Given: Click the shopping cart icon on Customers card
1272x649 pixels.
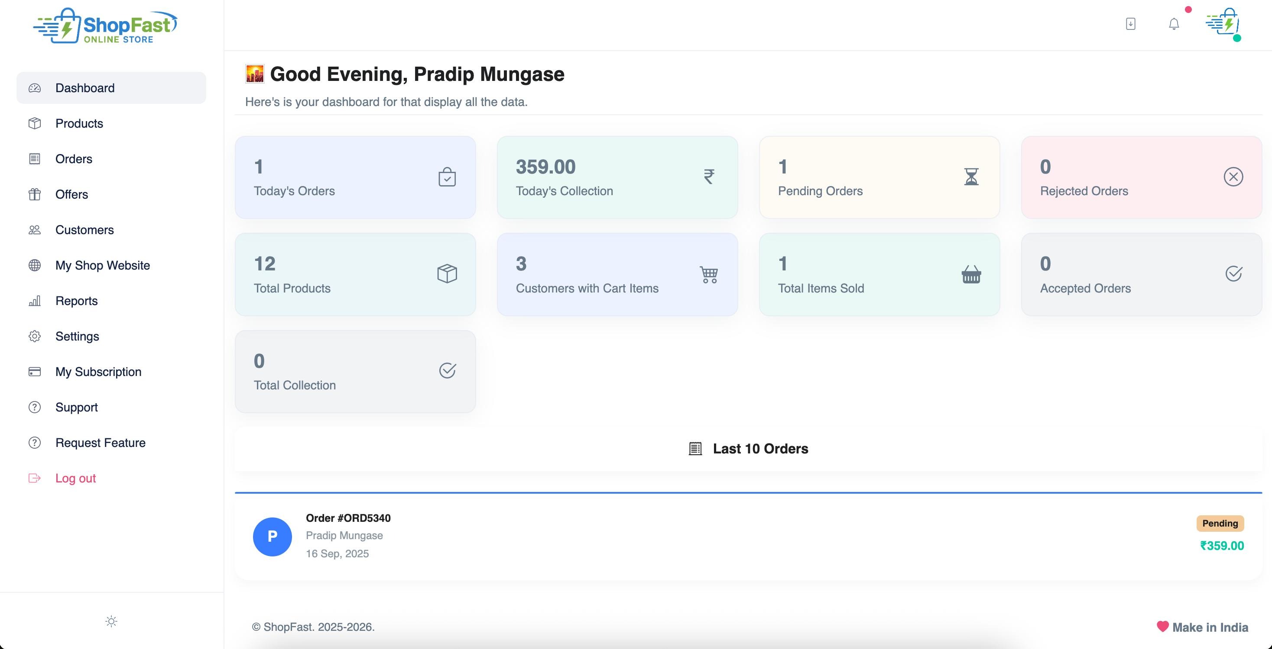Looking at the screenshot, I should tap(709, 274).
